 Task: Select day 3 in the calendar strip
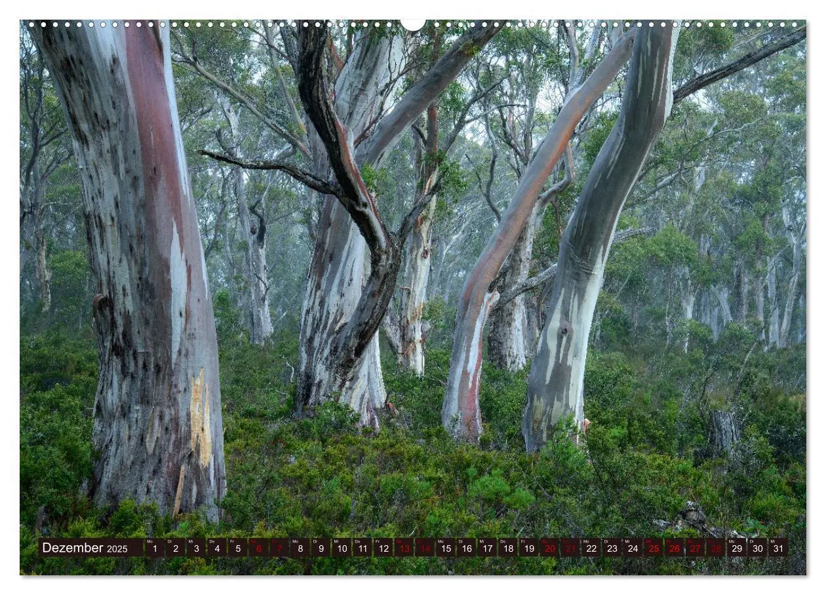tap(196, 548)
